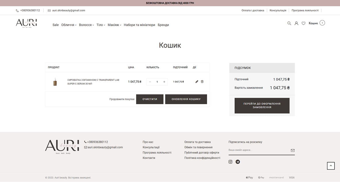Open the wishlist heart icon
The image size is (340, 182).
(x=303, y=23)
